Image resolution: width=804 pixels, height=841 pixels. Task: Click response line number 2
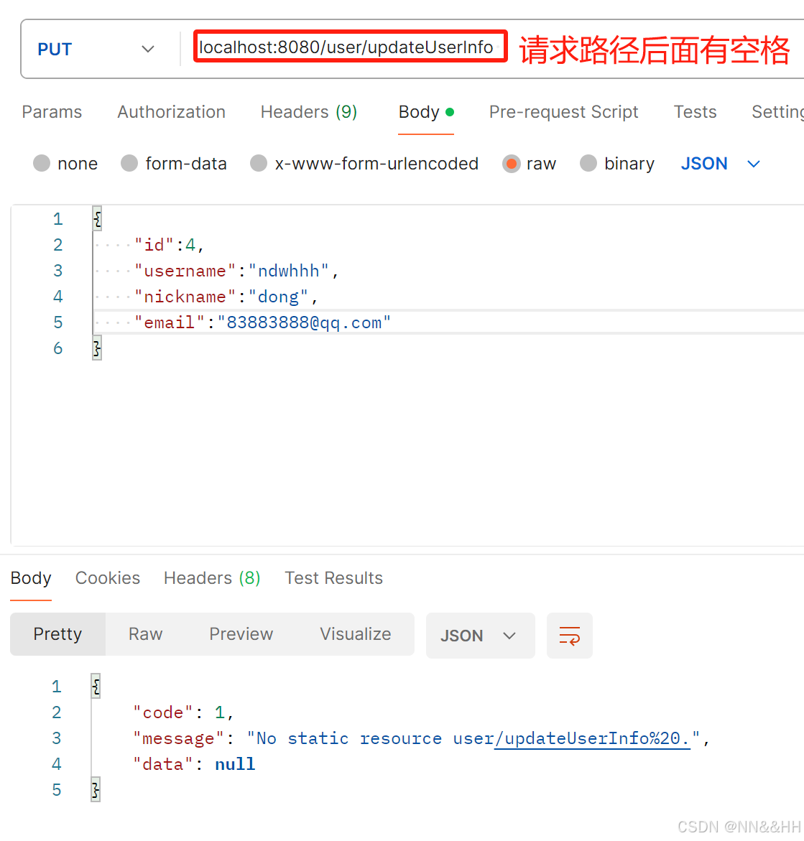[56, 712]
